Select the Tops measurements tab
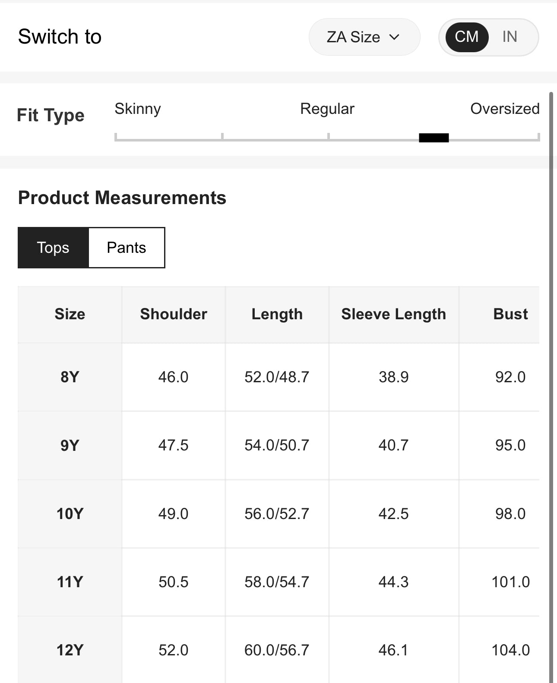Viewport: 557px width, 683px height. pos(53,248)
